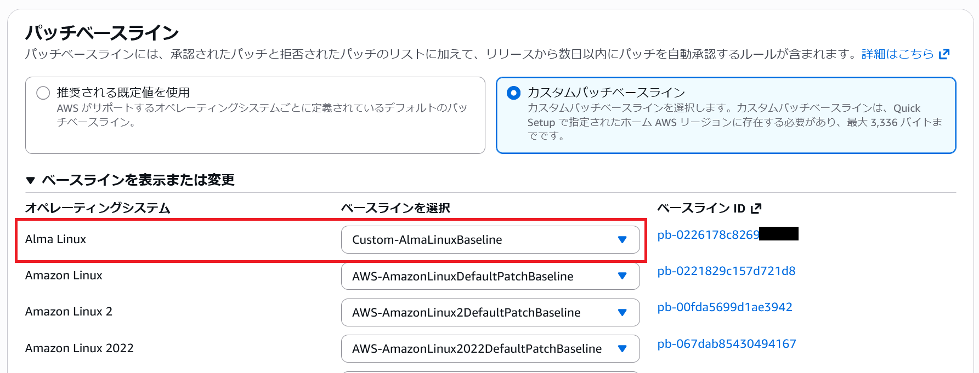Image resolution: width=979 pixels, height=373 pixels.
Task: Click the arrow icon in the AWS-AmazonLinux2DefaultPatchBaseline dropdown
Action: click(x=622, y=312)
